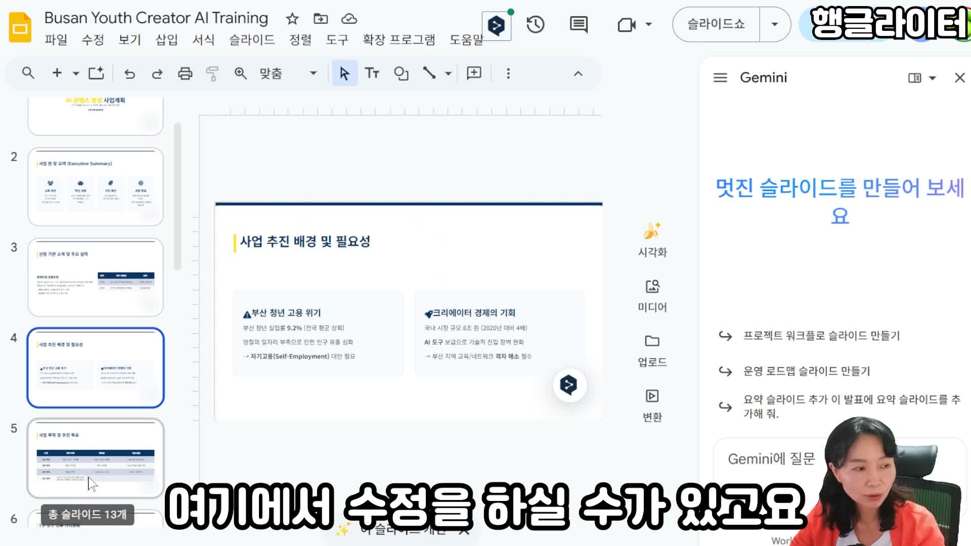Expand slideshow options dropdown arrow
Viewport: 971px width, 546px height.
(774, 24)
